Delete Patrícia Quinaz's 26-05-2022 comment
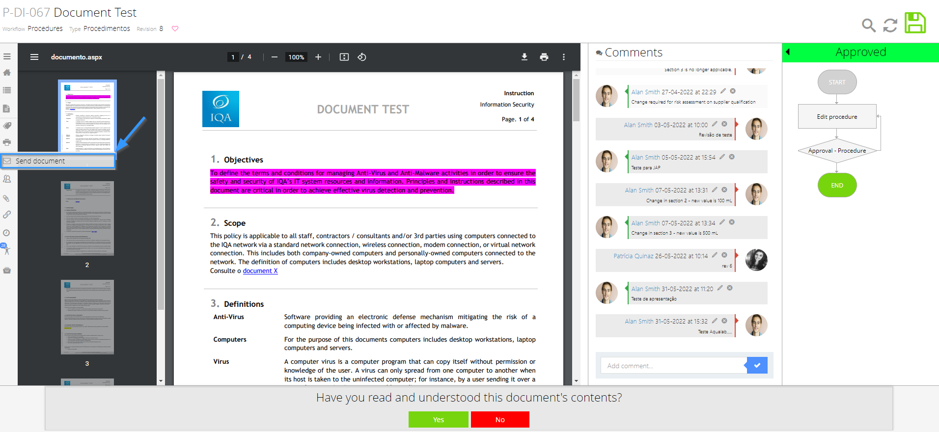939x432 pixels. (724, 255)
